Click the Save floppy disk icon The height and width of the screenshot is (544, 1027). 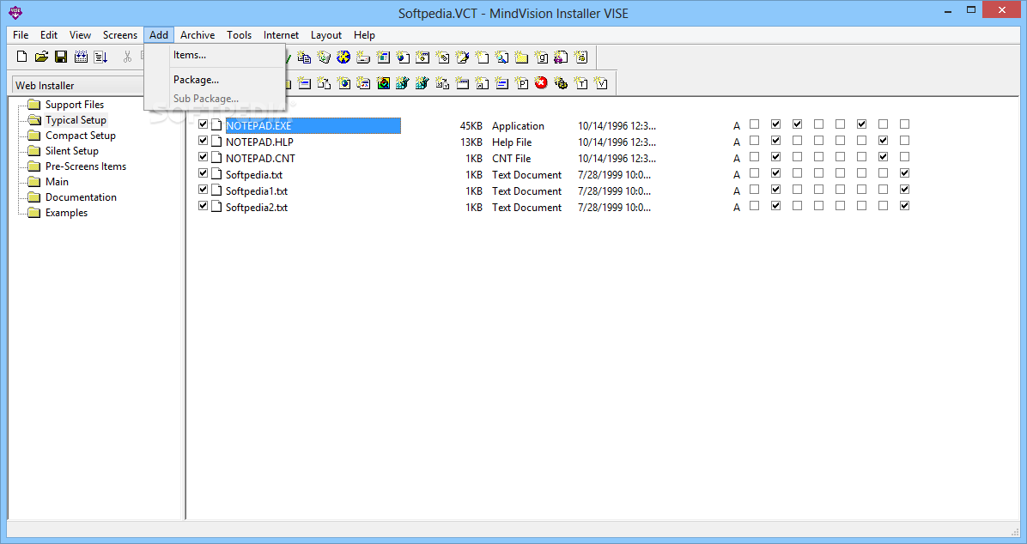pyautogui.click(x=61, y=57)
